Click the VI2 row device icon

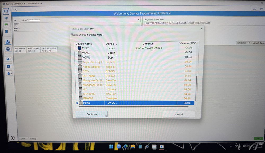pos(81,89)
